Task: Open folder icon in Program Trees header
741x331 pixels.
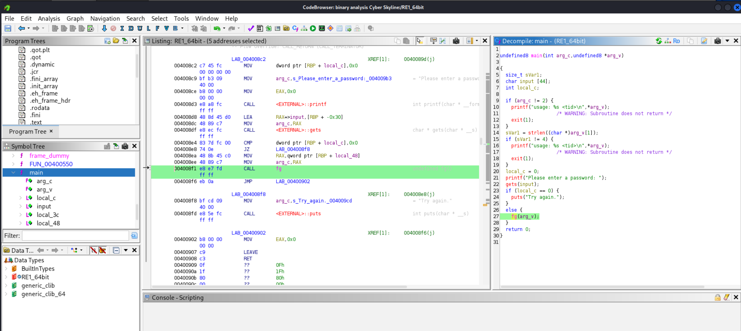Action: [x=116, y=41]
